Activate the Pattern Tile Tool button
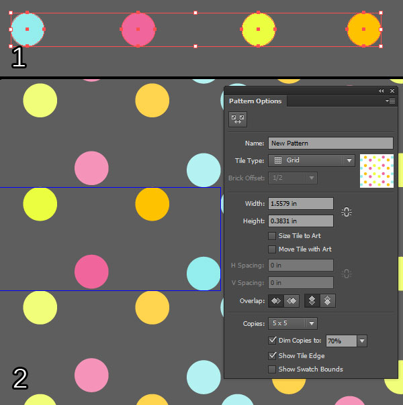Viewport: 403px width, 405px height. [238, 119]
